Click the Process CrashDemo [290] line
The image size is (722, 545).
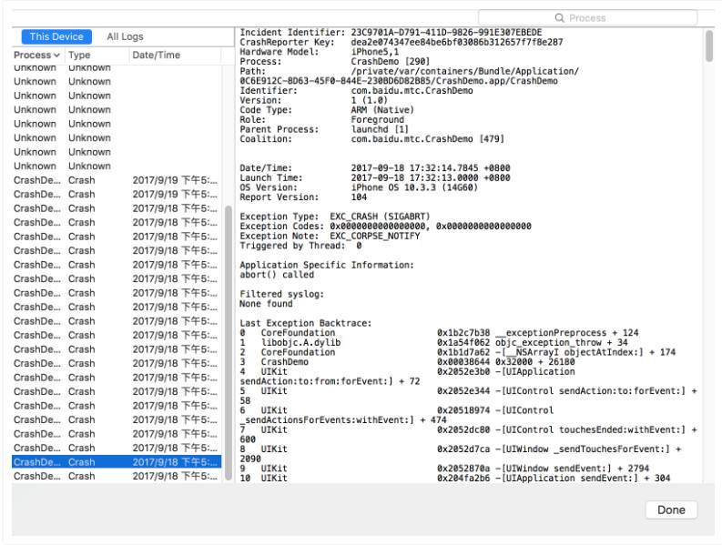(335, 61)
